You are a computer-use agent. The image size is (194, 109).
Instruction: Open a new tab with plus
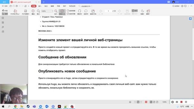[x=44, y=2]
